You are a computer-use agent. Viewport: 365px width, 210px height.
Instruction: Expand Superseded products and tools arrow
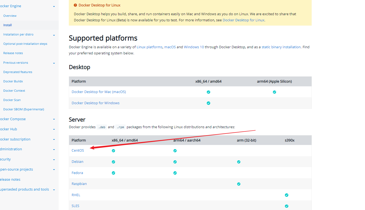pyautogui.click(x=54, y=190)
